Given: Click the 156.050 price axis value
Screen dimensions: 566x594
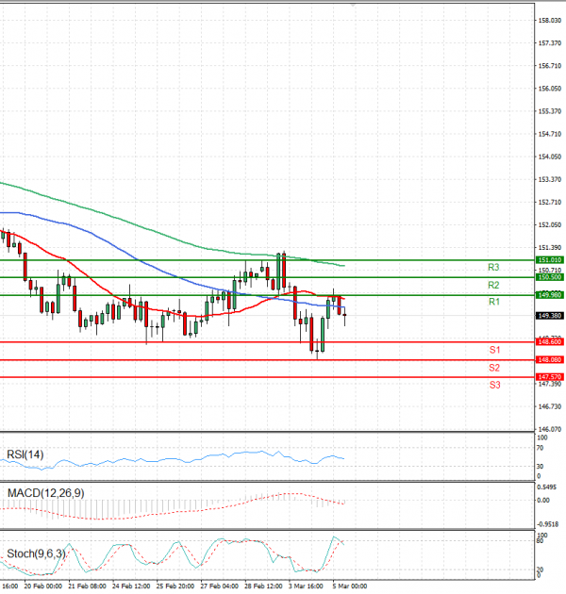Looking at the screenshot, I should (x=550, y=89).
